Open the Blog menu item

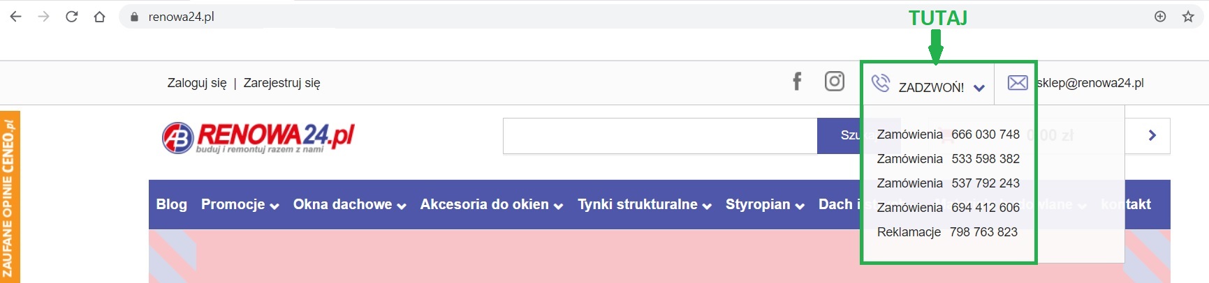171,204
